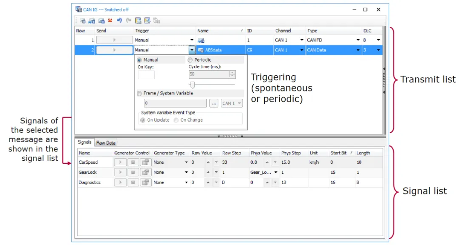Start the Diagnostics signal generator
This screenshot has width=459, height=245.
pyautogui.click(x=120, y=182)
